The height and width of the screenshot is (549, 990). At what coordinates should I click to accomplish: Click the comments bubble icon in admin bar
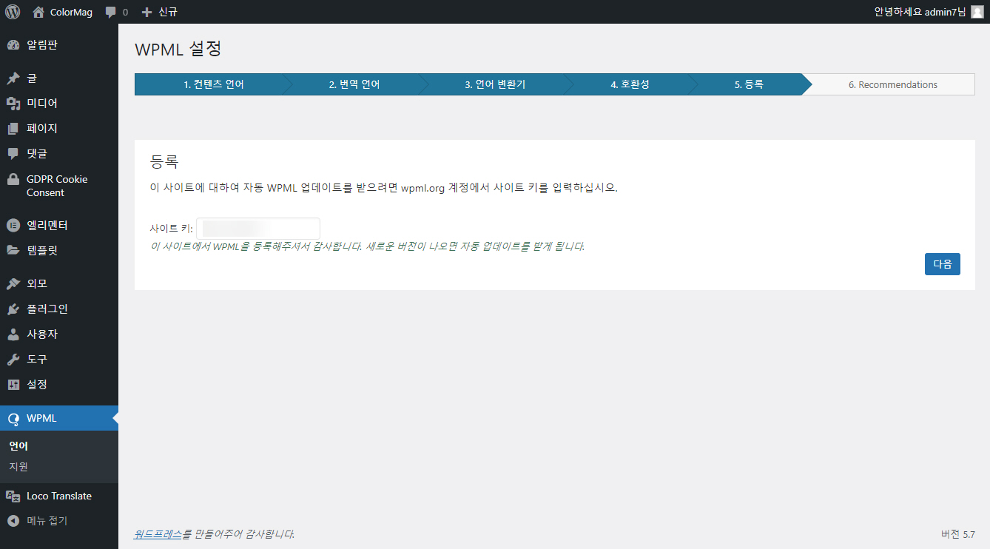coord(111,13)
